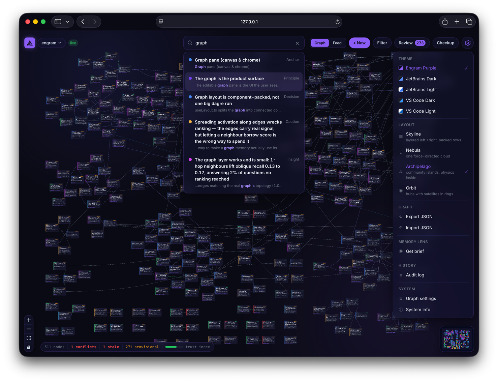Screen dimensions: 498x382
Task: Open the engram workspace dropdown
Action: click(51, 43)
